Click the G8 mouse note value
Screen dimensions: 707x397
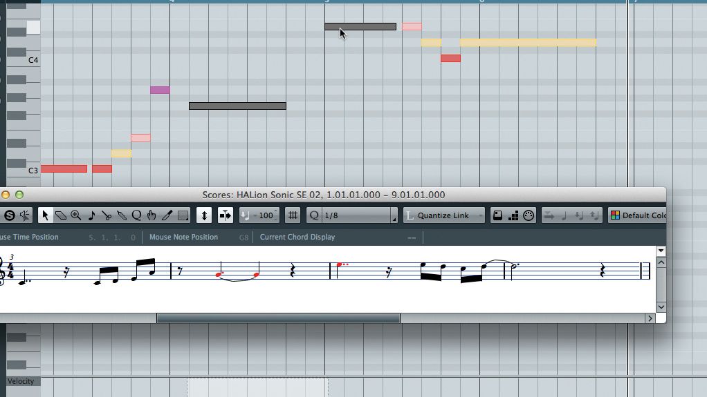click(244, 238)
